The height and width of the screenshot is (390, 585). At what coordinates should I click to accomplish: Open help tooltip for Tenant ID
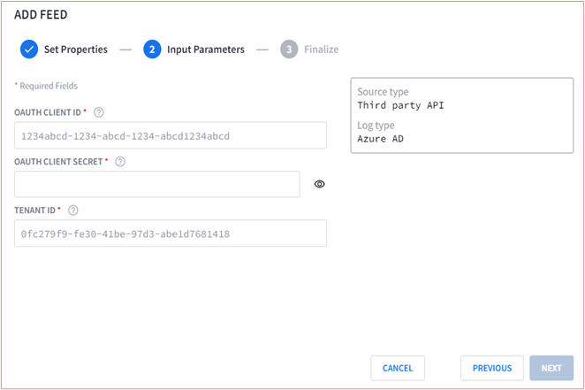(x=73, y=210)
